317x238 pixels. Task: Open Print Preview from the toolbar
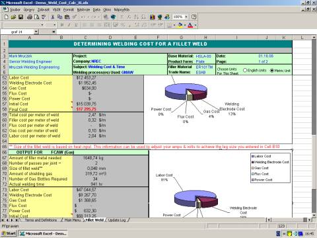[x=36, y=17]
